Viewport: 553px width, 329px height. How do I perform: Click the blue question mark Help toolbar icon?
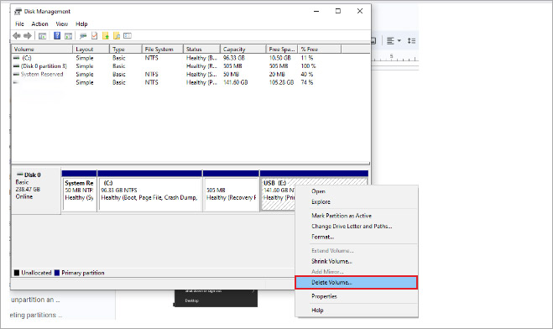(57, 35)
